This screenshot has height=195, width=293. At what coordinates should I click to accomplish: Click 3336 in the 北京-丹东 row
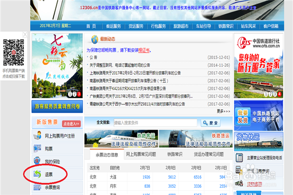click(197, 186)
